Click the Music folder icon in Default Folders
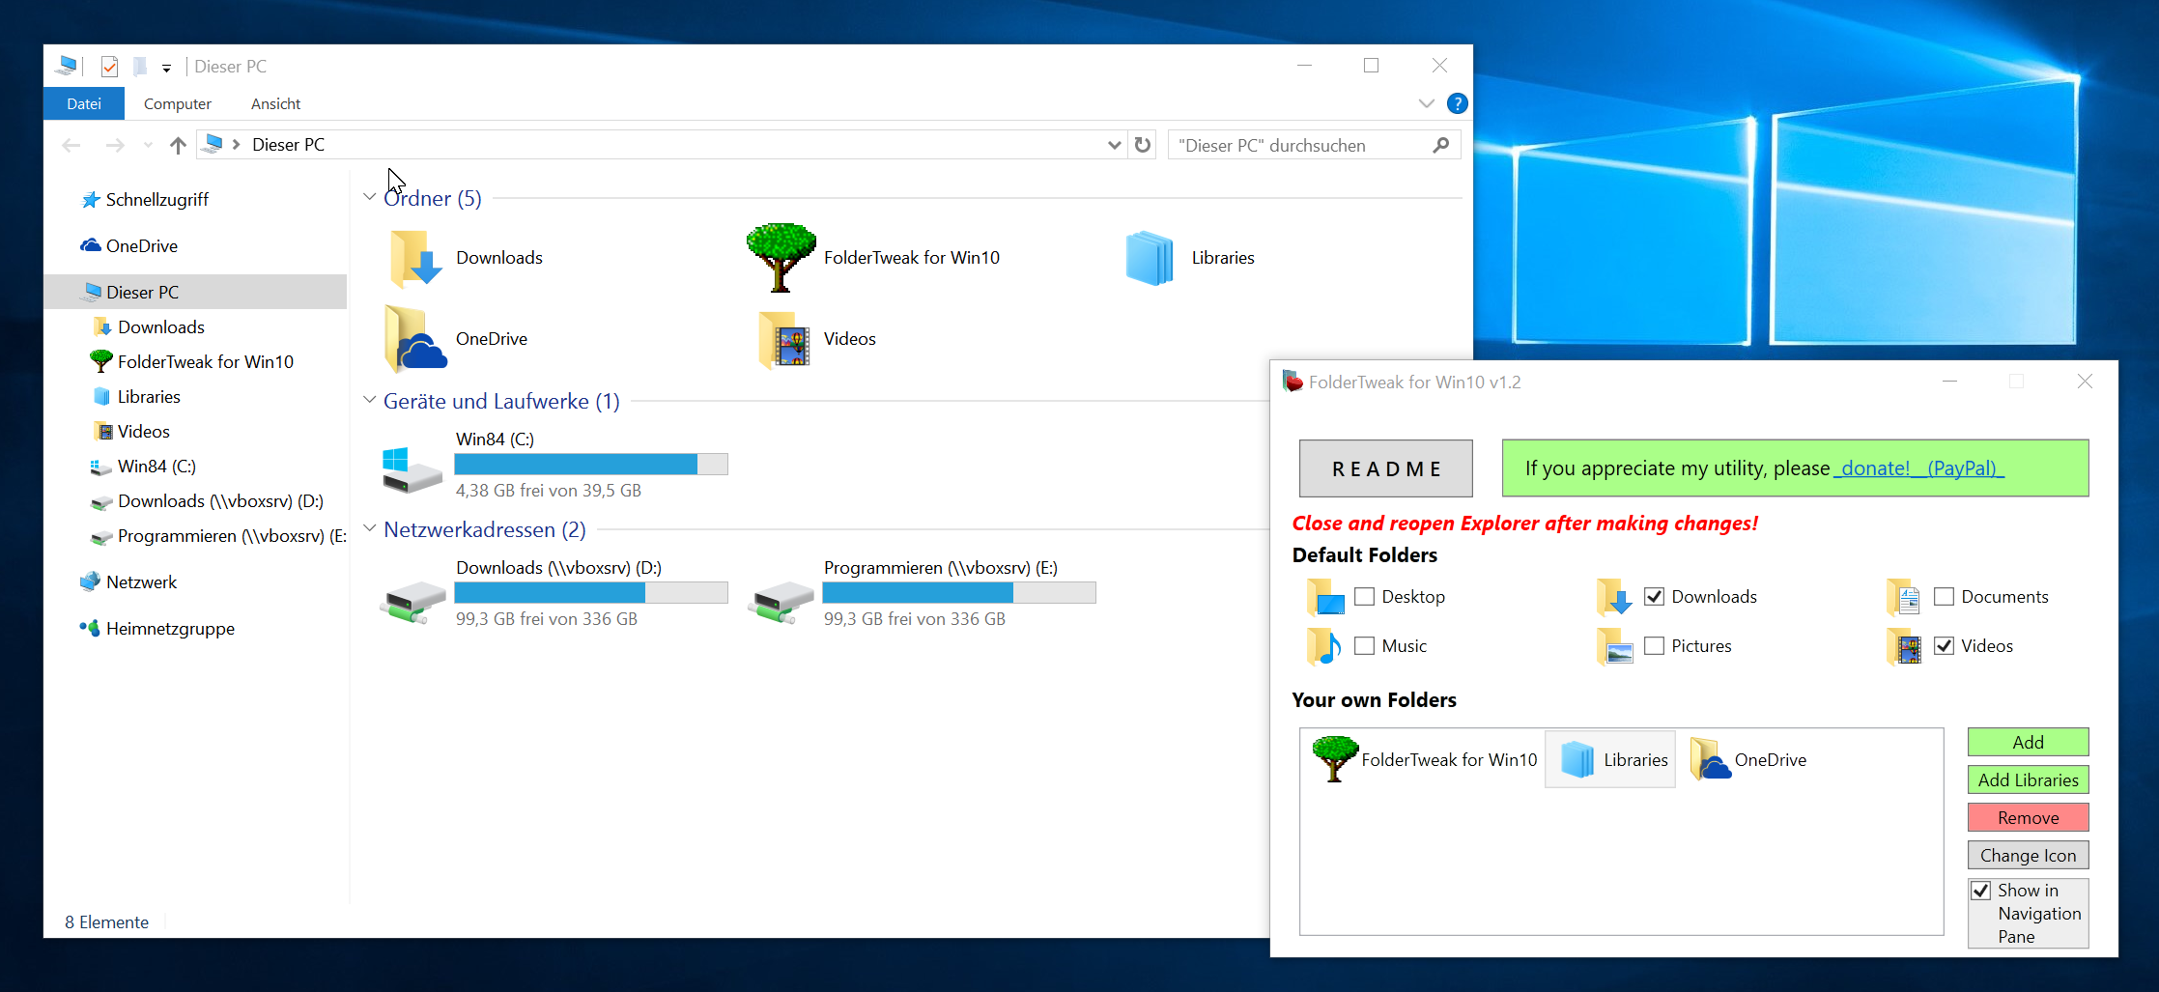This screenshot has width=2159, height=992. point(1324,646)
